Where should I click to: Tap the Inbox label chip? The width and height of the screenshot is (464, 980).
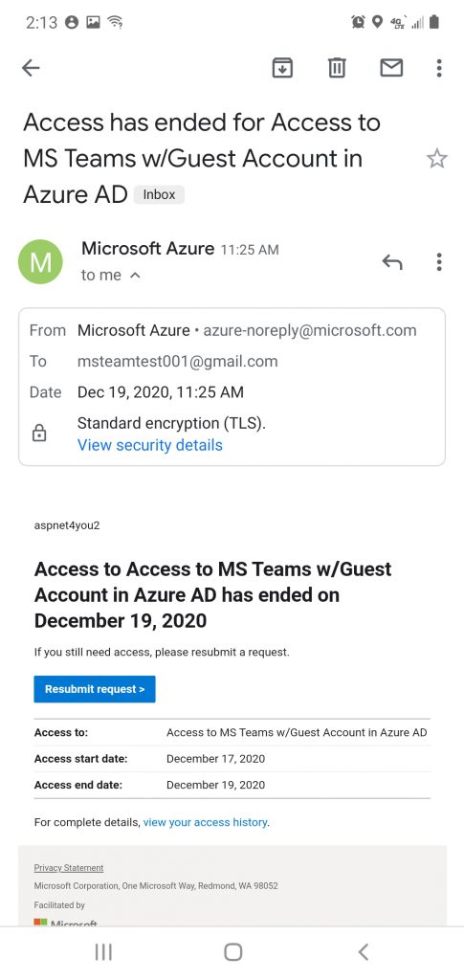159,194
